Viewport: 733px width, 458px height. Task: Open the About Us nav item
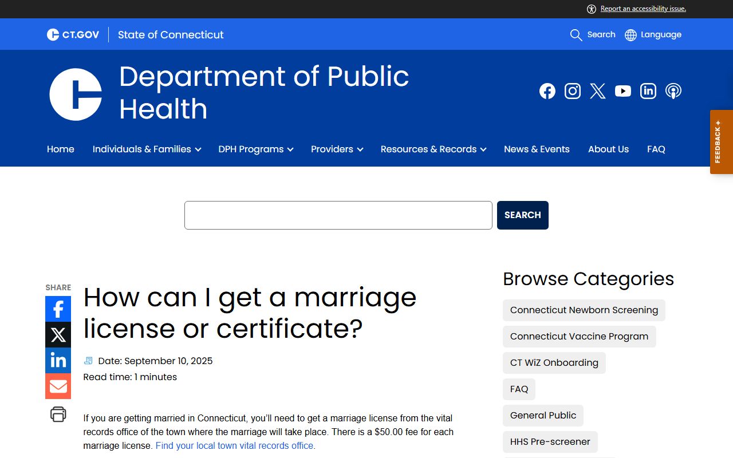pyautogui.click(x=608, y=149)
